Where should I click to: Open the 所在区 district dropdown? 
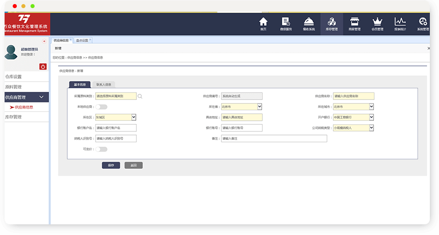[134, 117]
